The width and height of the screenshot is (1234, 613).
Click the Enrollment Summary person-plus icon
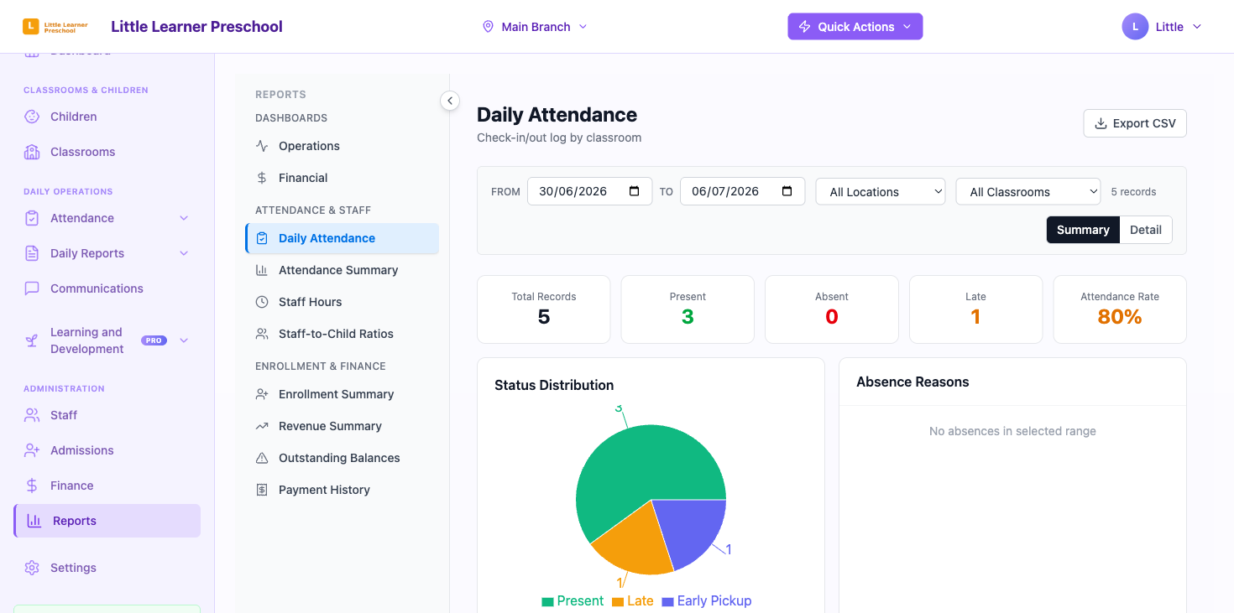click(x=262, y=394)
